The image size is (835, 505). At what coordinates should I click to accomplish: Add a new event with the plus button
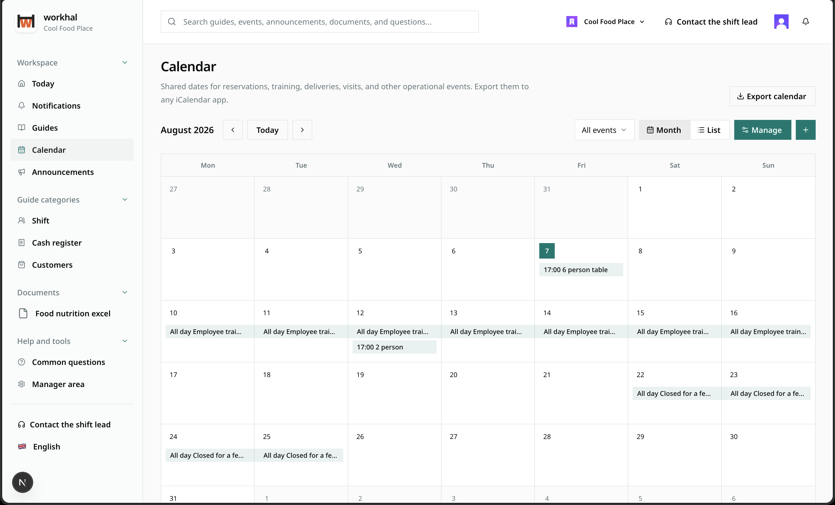coord(805,130)
